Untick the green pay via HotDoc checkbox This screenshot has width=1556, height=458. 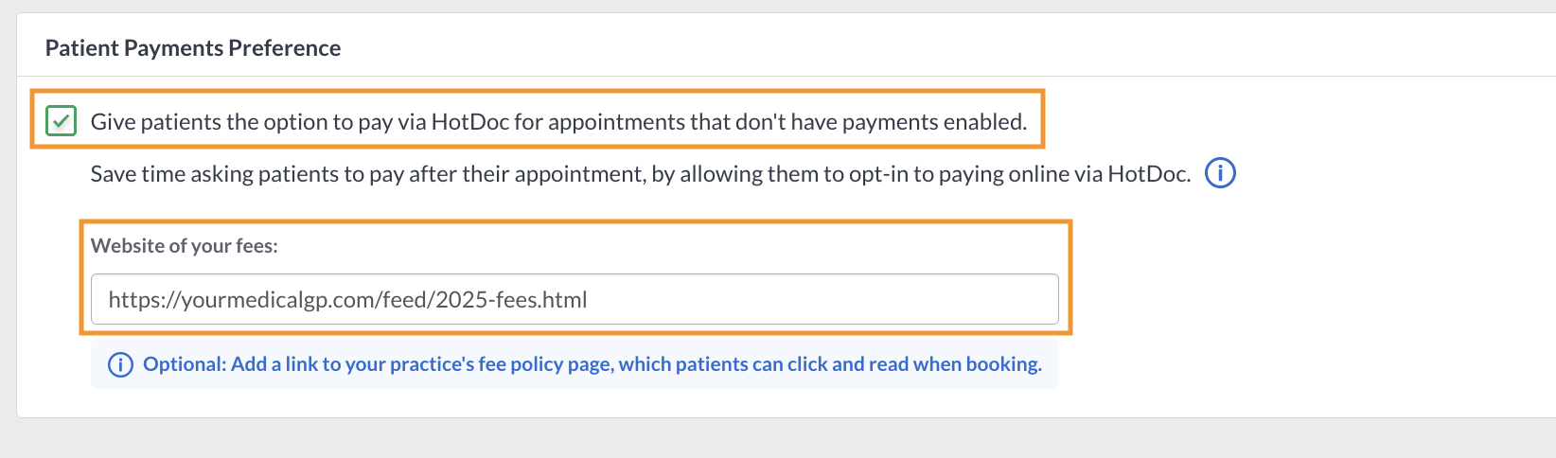[62, 121]
